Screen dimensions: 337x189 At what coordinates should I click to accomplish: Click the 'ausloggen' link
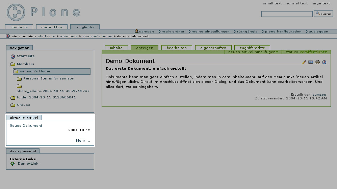point(318,31)
